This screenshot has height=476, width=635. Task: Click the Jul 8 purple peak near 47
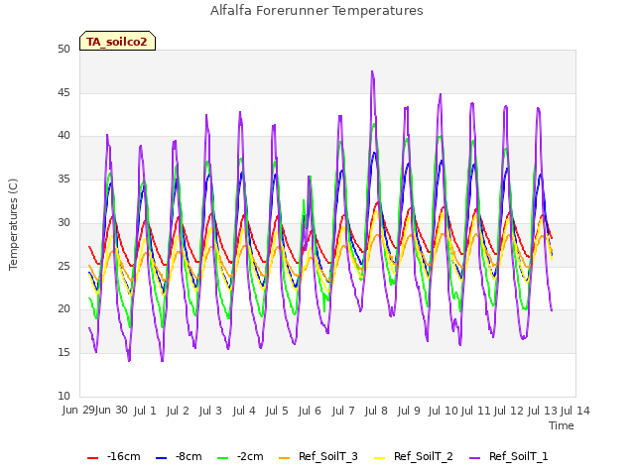click(x=372, y=71)
